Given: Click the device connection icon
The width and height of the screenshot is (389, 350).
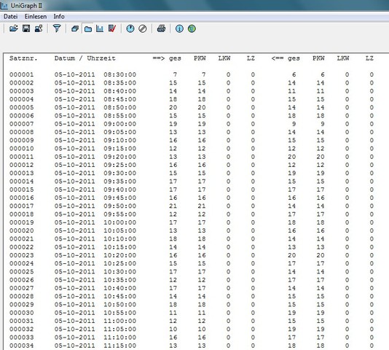Looking at the screenshot, I should coord(39,28).
